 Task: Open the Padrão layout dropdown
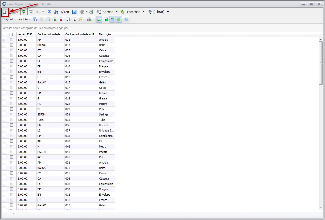point(24,19)
